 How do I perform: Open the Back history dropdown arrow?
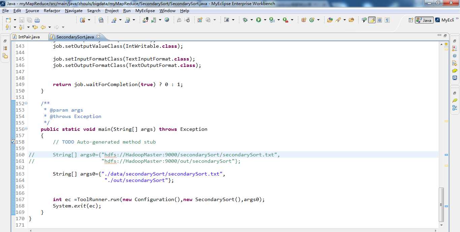[x=50, y=27]
